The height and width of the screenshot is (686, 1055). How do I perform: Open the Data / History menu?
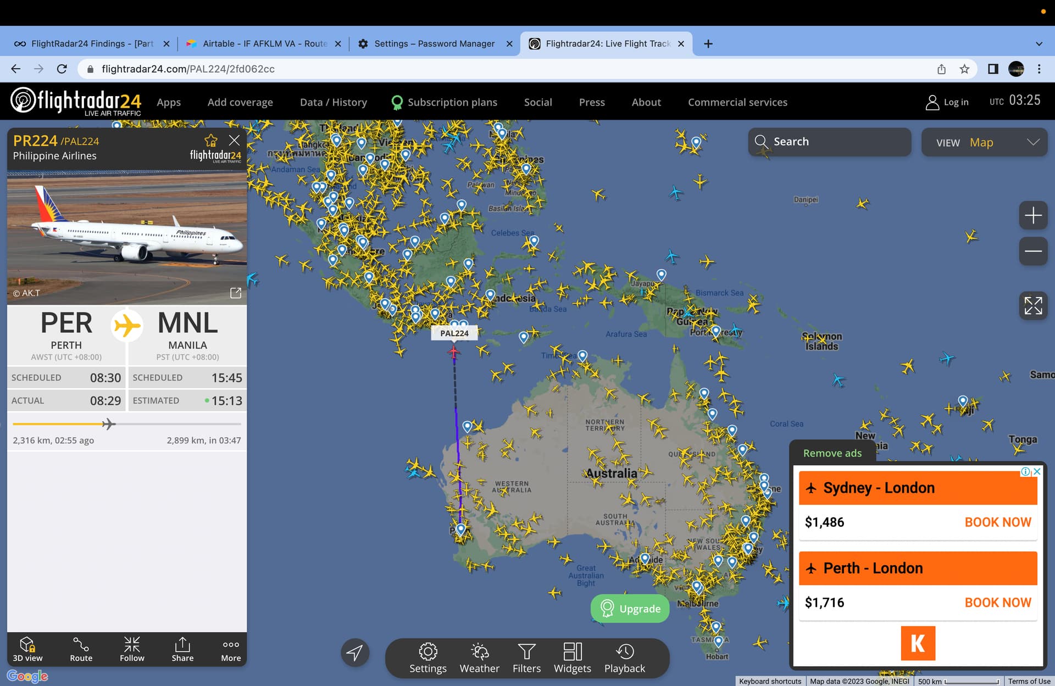pos(333,102)
